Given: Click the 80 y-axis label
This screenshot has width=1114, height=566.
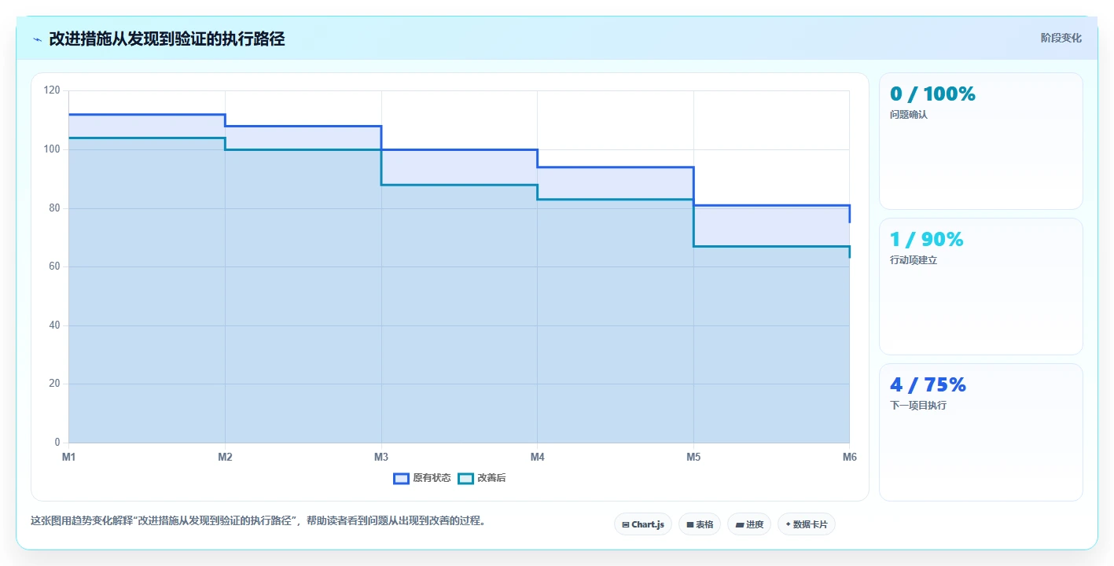Looking at the screenshot, I should point(54,208).
